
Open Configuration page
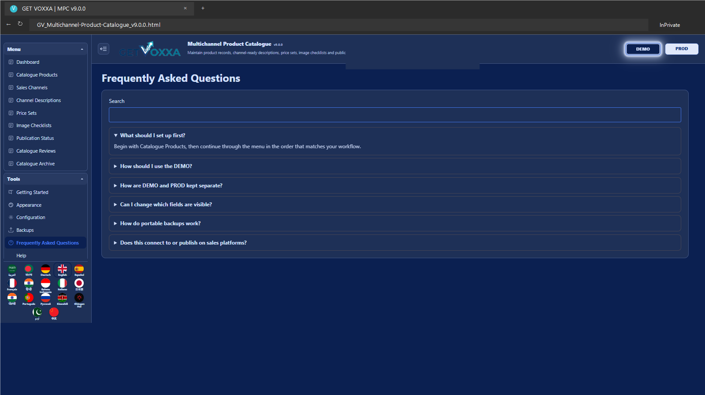[45, 217]
